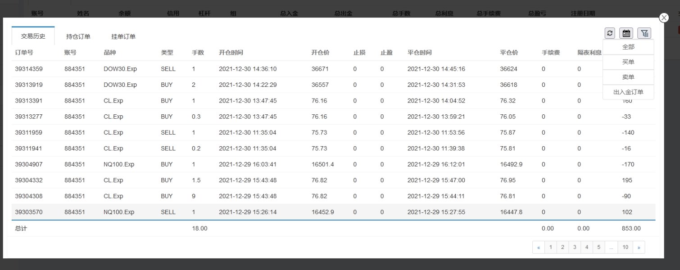This screenshot has height=270, width=680.
Task: Click 总入金 header in background table
Action: pos(289,13)
